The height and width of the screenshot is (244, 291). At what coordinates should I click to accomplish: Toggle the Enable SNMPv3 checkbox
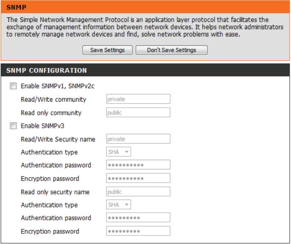point(12,125)
